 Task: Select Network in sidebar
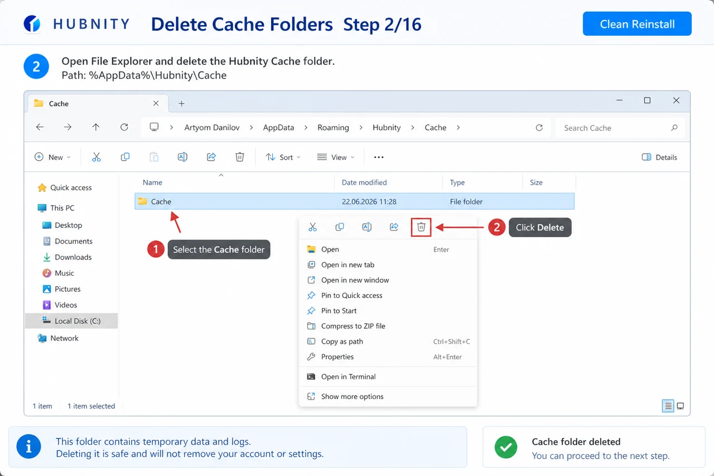pyautogui.click(x=59, y=338)
